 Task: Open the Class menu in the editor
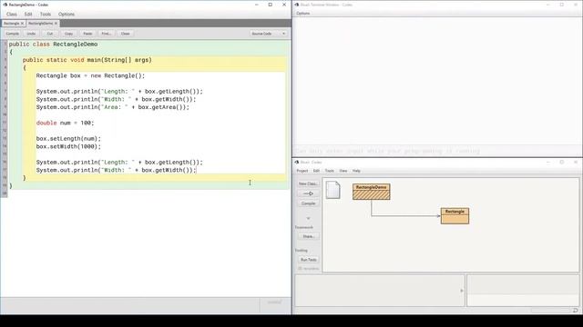coord(12,15)
